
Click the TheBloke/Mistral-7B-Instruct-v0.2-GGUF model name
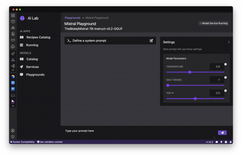(94, 29)
